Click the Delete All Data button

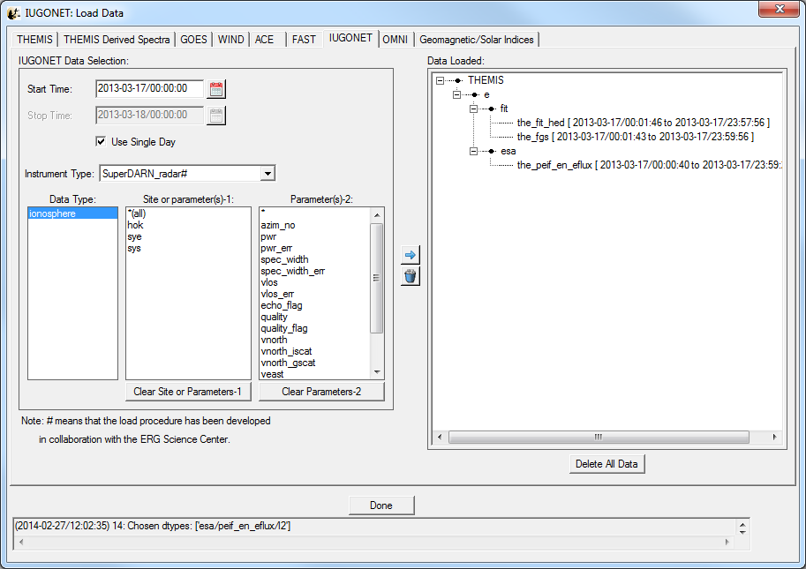[x=606, y=464]
